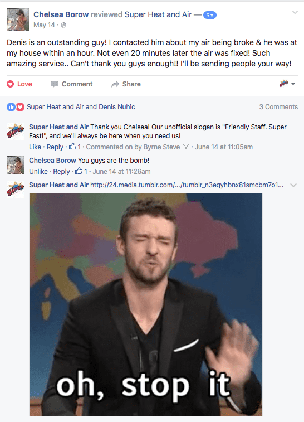Reply to Chelsea Borow's comment
The width and height of the screenshot is (304, 422).
(x=61, y=172)
